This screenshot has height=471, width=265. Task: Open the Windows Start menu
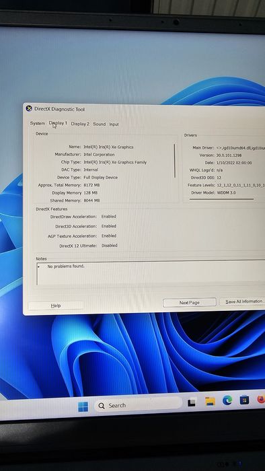click(83, 406)
